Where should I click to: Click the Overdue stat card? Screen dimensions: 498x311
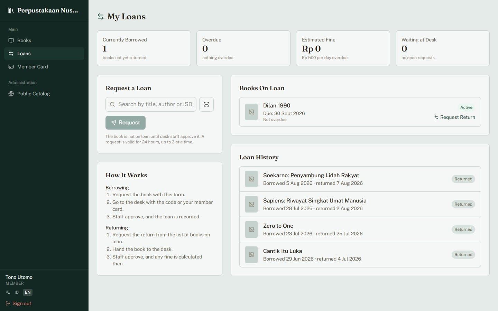pyautogui.click(x=243, y=48)
